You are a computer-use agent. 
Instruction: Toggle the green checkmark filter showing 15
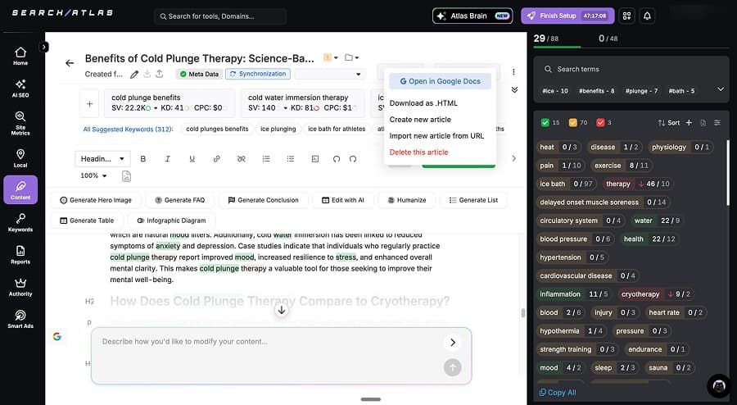[545, 123]
